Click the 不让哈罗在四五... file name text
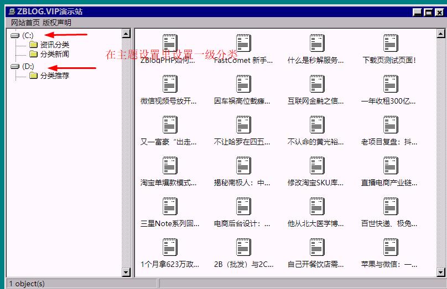The width and height of the screenshot is (447, 289). [242, 142]
